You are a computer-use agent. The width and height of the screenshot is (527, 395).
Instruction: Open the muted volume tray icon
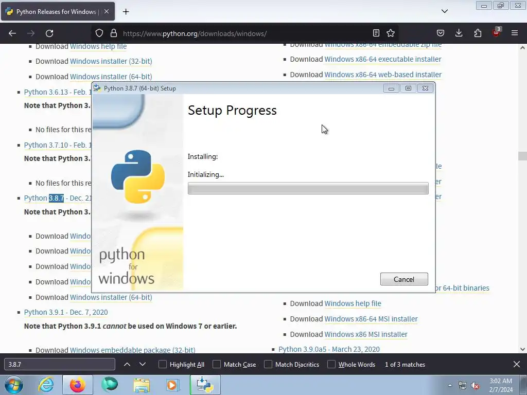click(475, 386)
